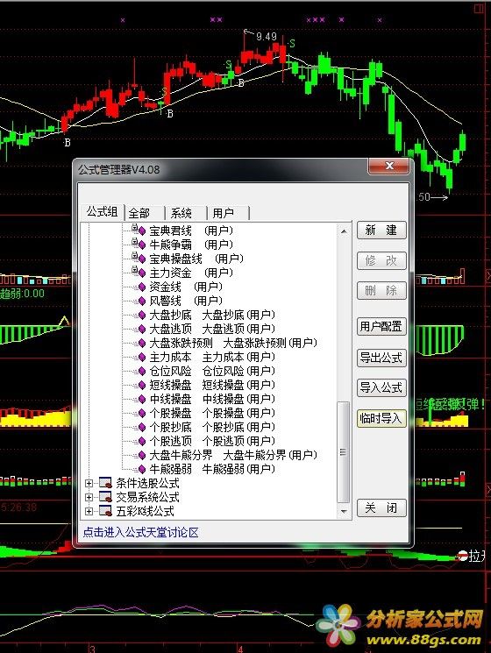Click the folder icon of 五彩K线公式

(x=106, y=511)
